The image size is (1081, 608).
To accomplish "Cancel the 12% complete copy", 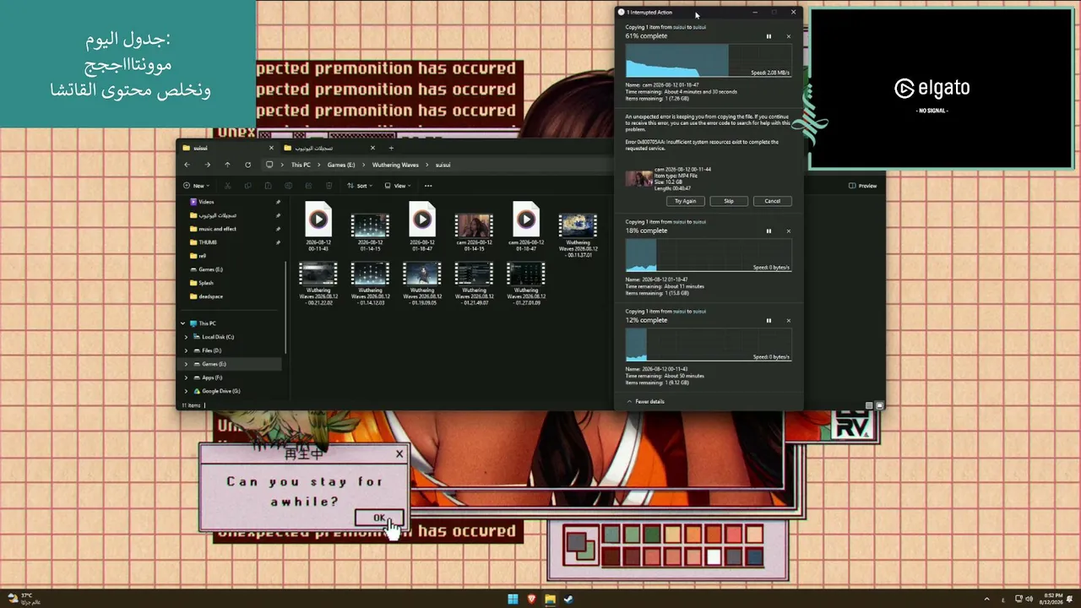I will click(789, 320).
